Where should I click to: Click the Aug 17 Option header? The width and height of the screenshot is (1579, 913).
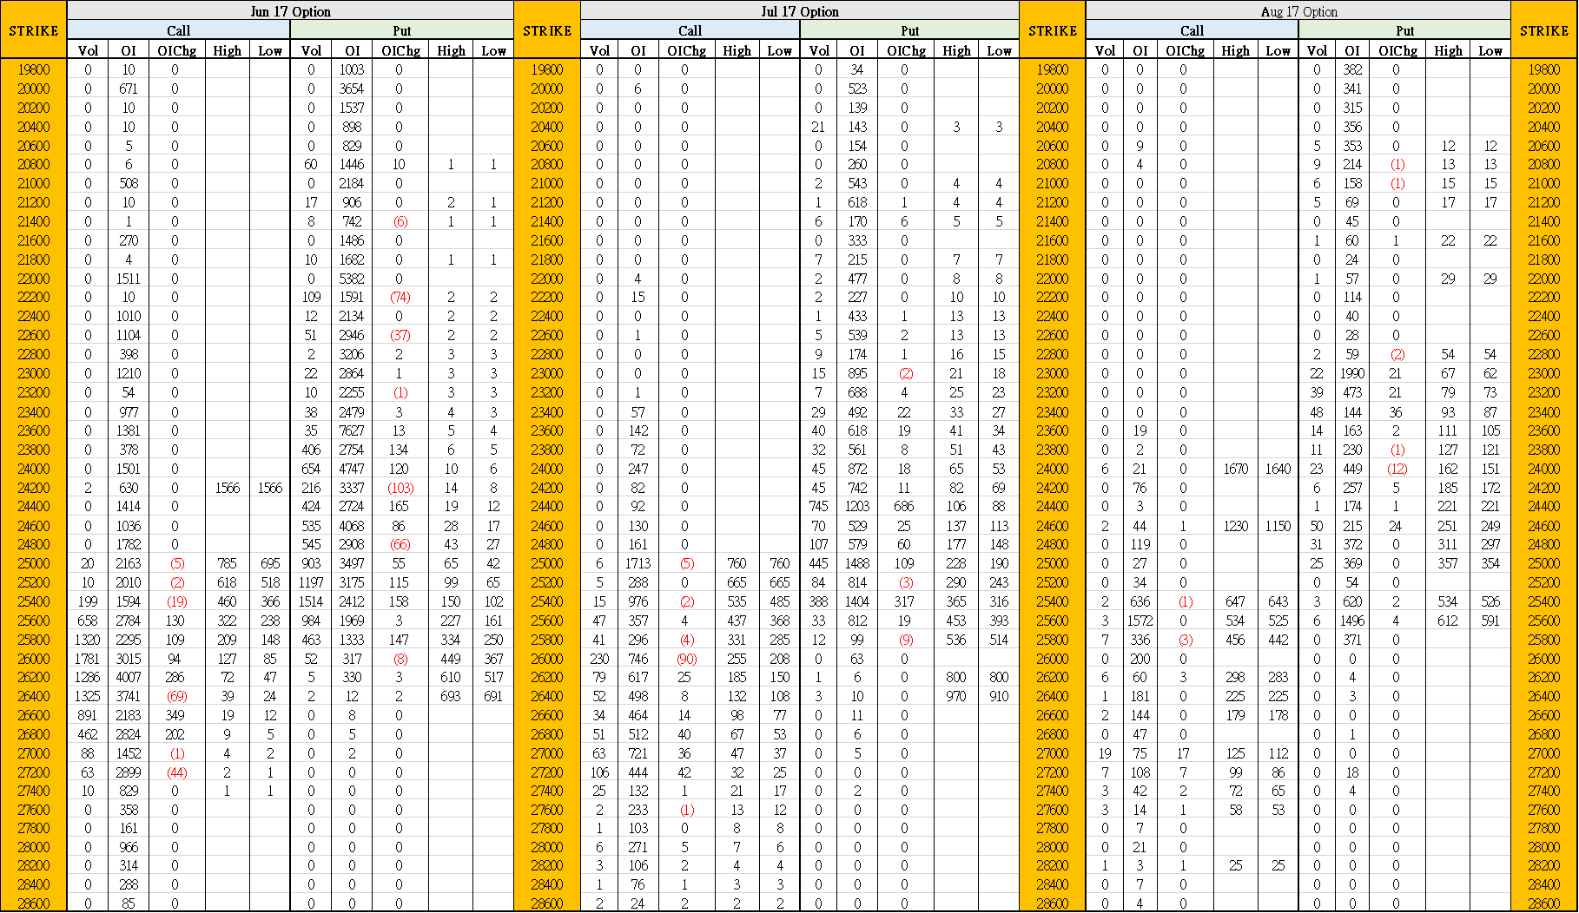1298,11
